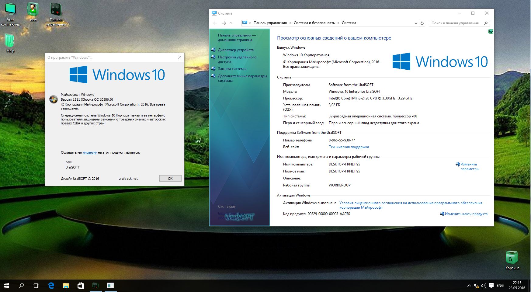Close the About Windows dialog
This screenshot has width=531, height=292.
point(180,57)
